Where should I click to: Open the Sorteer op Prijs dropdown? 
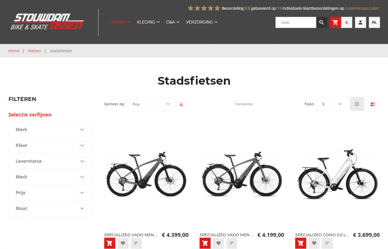(151, 104)
